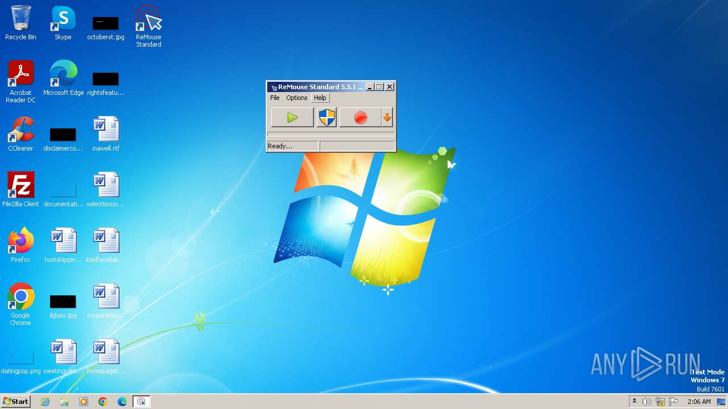The width and height of the screenshot is (728, 409).
Task: Expand the orange arrow dropdown beside Record
Action: click(x=387, y=118)
